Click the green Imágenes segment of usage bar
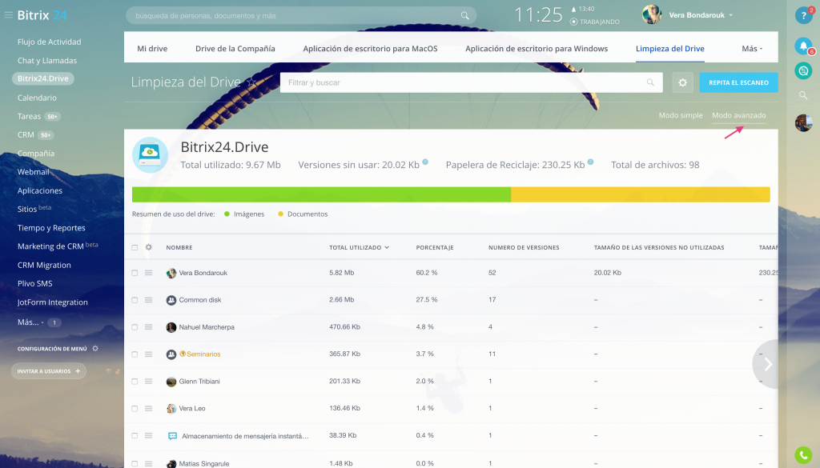This screenshot has height=468, width=820. click(x=321, y=194)
